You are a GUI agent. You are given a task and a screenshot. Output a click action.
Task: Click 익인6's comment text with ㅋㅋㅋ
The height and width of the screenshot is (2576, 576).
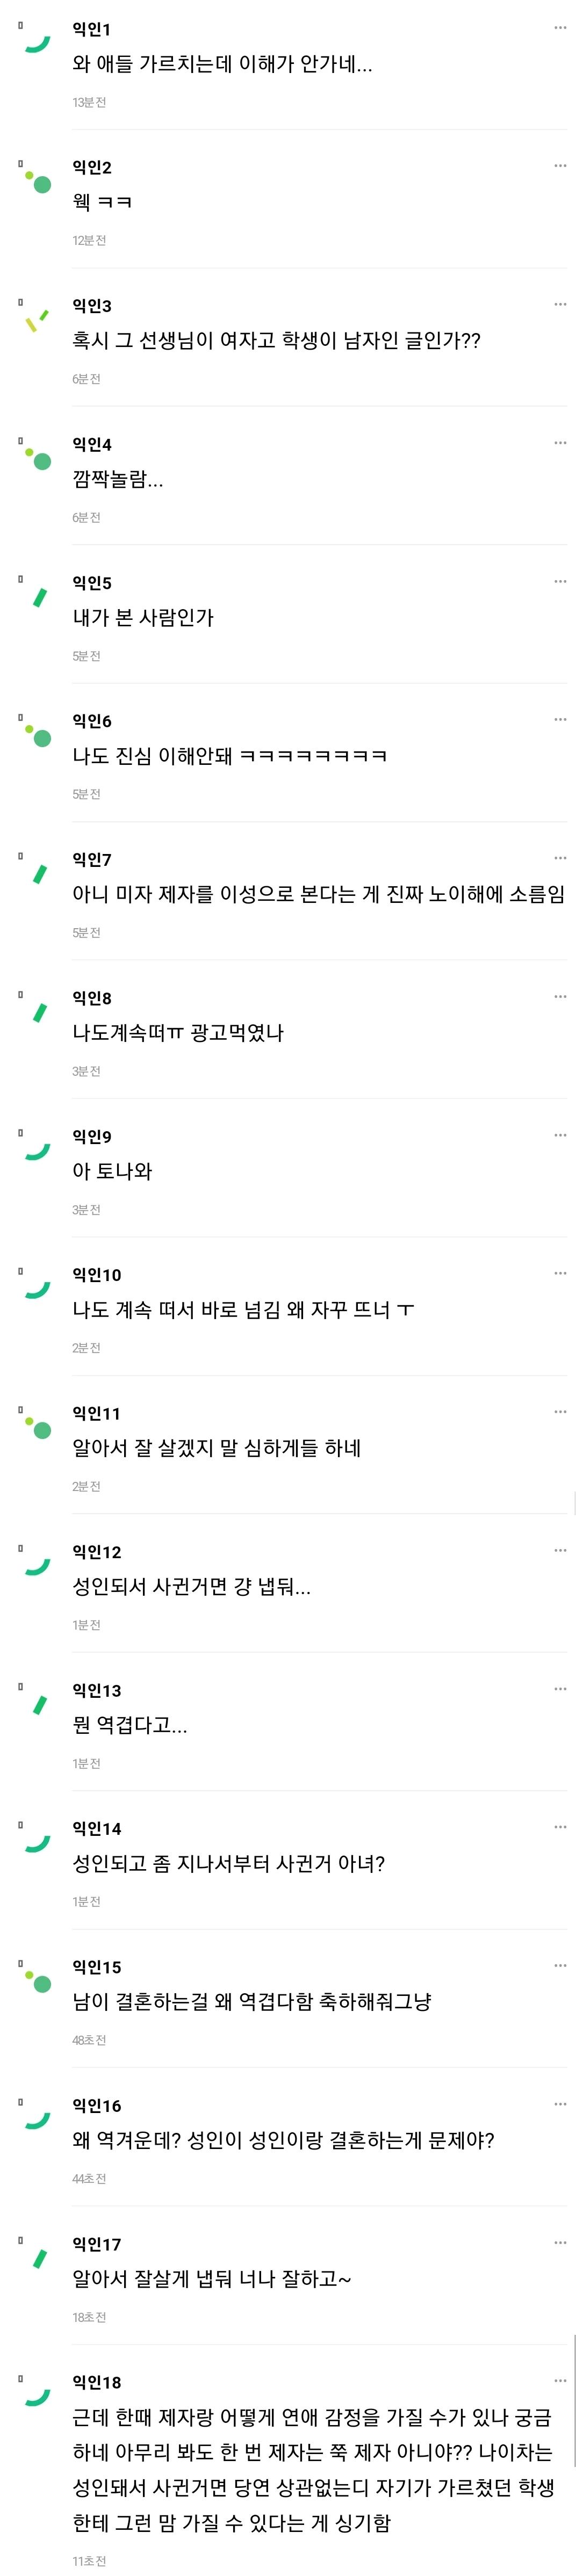230,756
